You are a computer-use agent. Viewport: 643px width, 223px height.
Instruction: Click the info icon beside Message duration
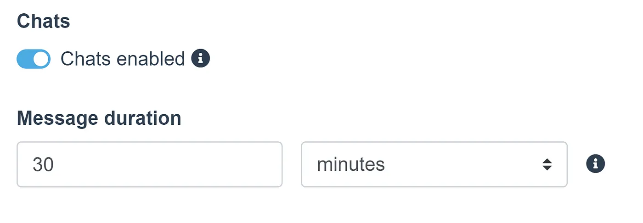pos(595,164)
